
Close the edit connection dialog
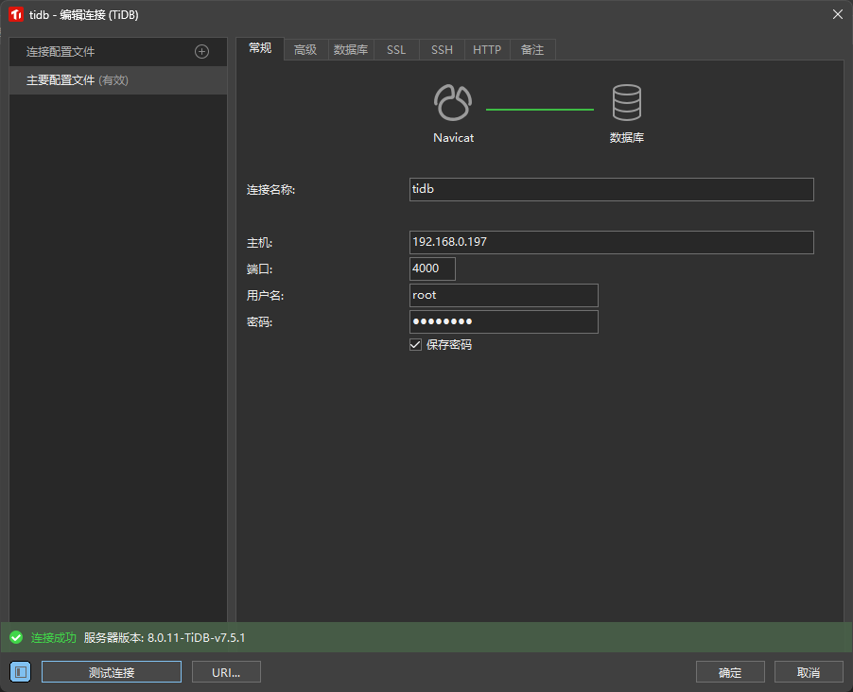coord(838,15)
